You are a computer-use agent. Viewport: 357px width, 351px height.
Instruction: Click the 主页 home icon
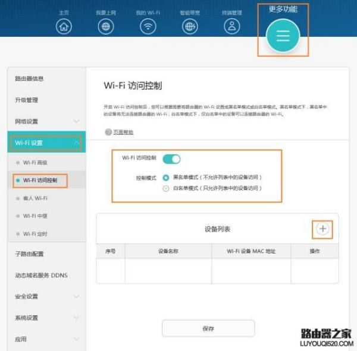coord(64,26)
